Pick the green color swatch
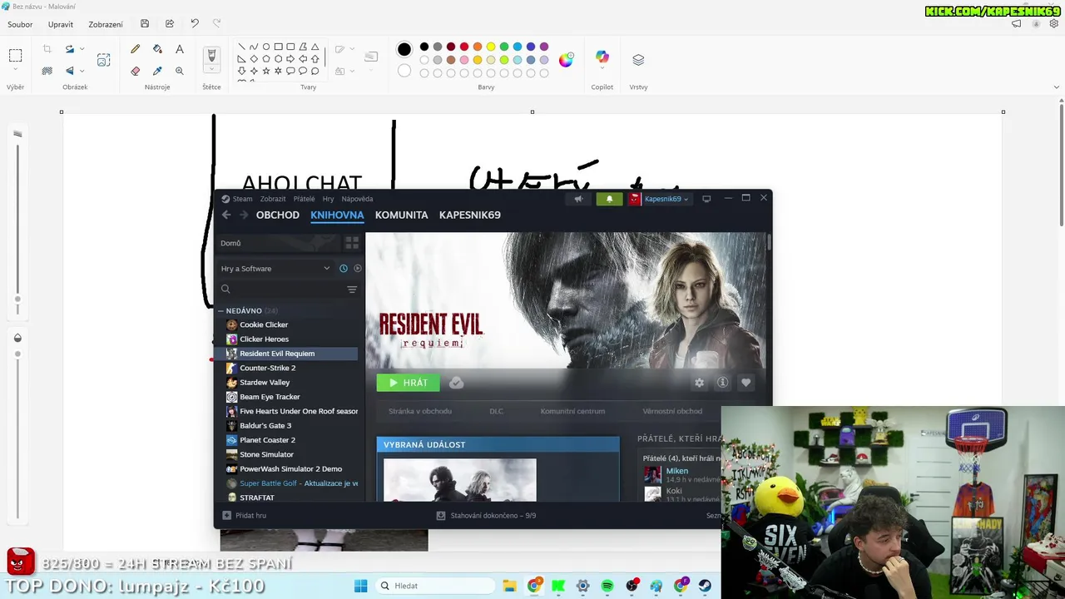This screenshot has width=1065, height=599. click(504, 47)
